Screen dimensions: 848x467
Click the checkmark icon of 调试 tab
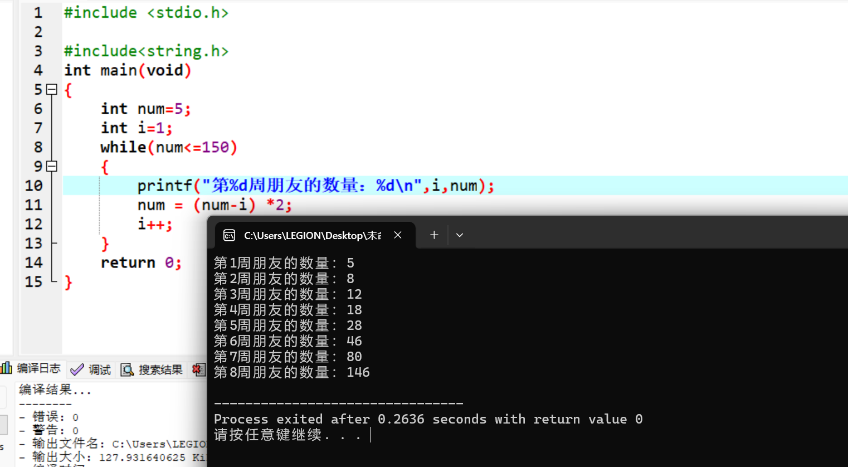click(x=77, y=369)
